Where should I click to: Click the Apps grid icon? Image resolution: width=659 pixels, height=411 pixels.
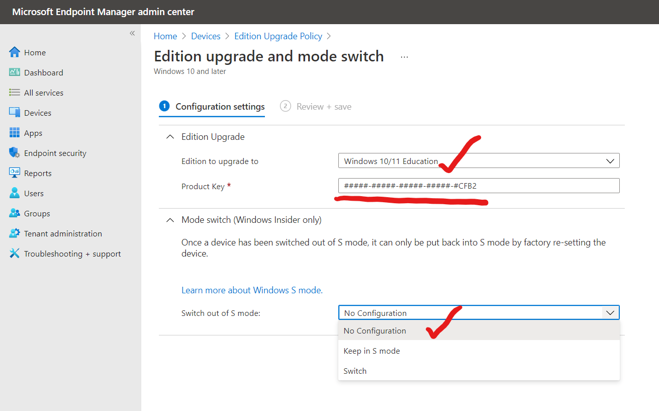[x=15, y=133]
